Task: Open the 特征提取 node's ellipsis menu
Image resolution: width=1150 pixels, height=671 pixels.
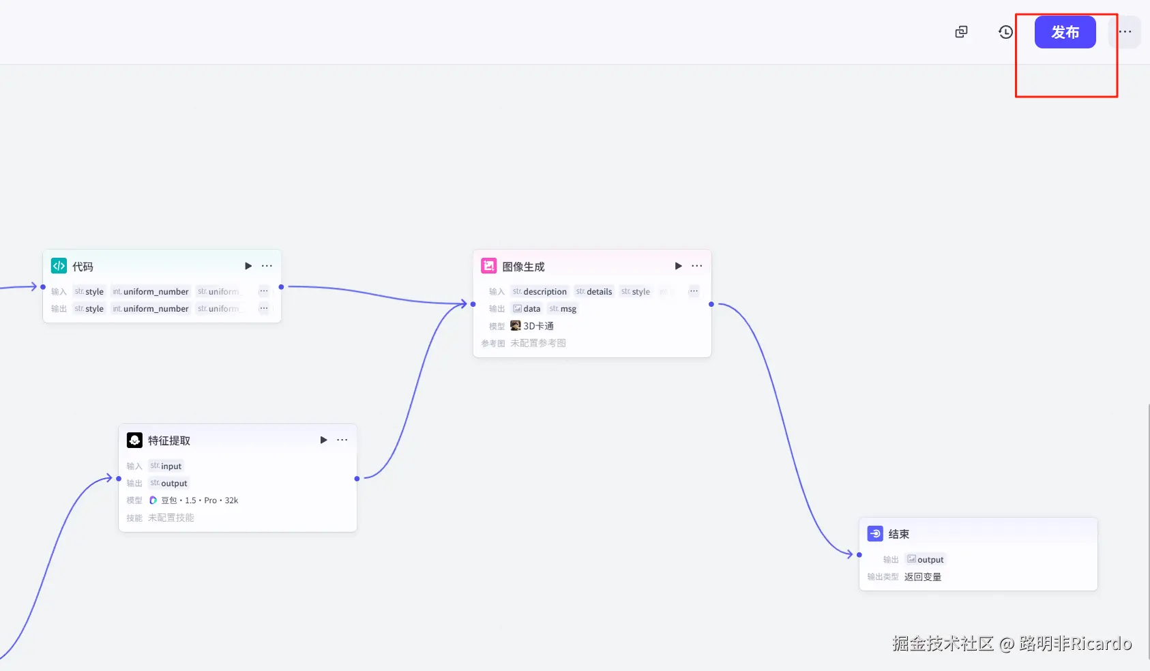Action: 342,440
